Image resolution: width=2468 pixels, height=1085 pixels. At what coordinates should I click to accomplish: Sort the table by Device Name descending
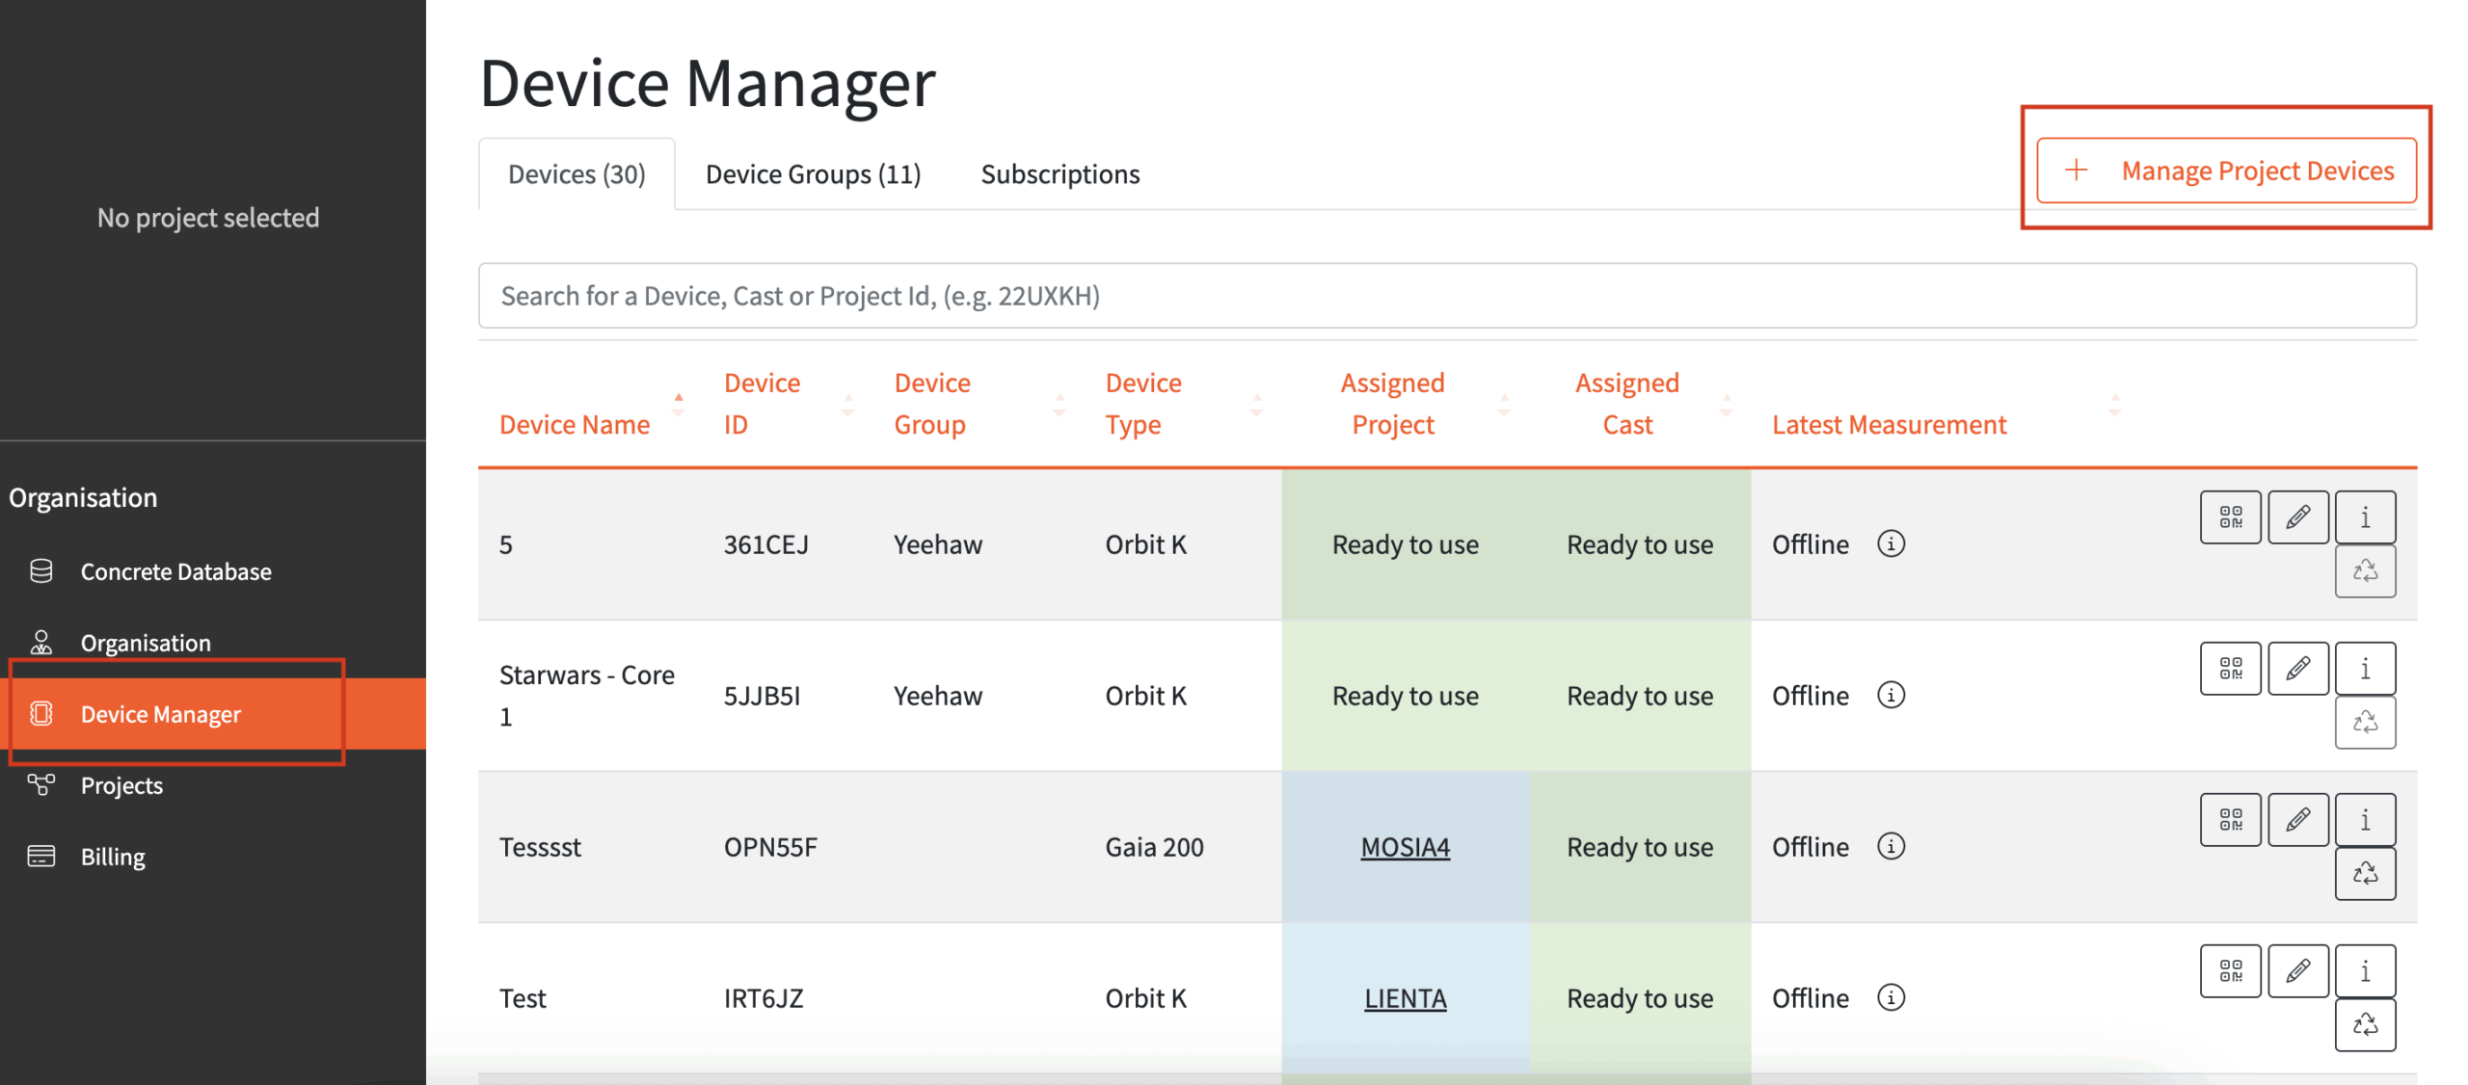[680, 412]
